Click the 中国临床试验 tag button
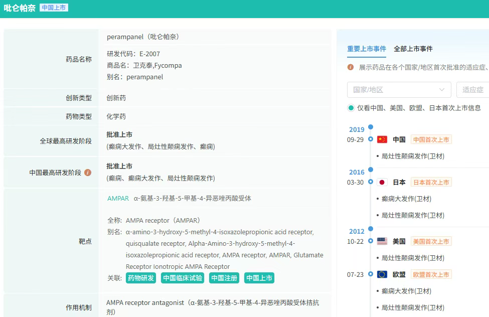This screenshot has height=317, width=489. (x=183, y=278)
